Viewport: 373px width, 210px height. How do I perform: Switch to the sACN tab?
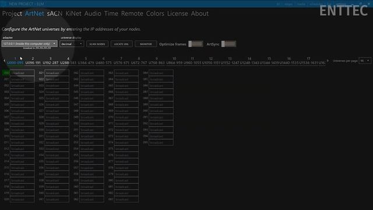point(55,13)
